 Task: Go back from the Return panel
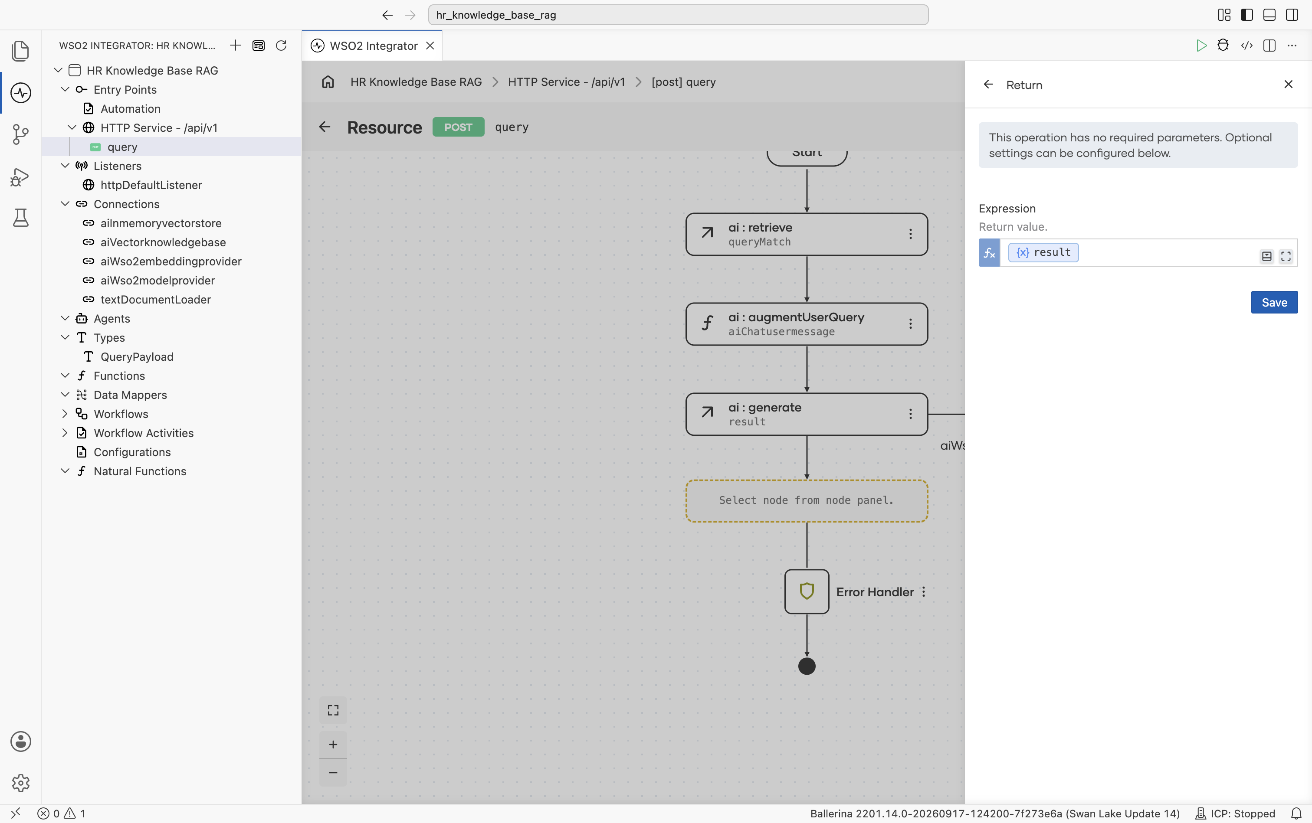click(988, 85)
